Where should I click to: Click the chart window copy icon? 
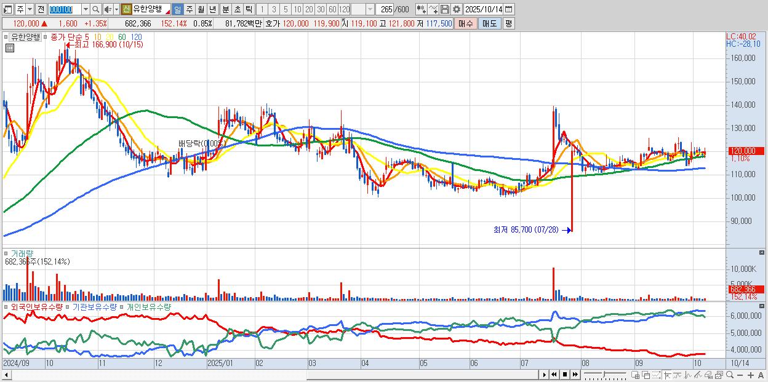[719, 375]
